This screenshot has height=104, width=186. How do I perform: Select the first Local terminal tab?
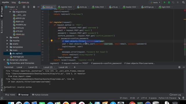click(19, 67)
